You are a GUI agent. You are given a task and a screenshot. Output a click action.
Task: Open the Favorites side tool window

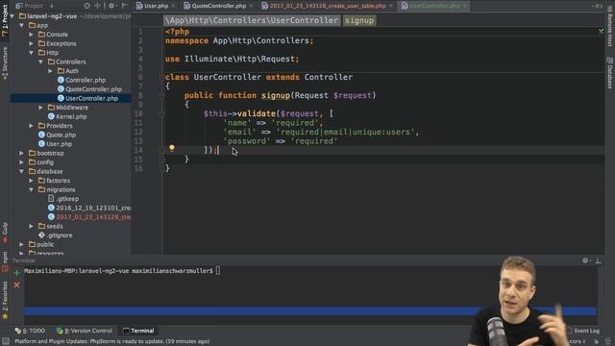click(5, 299)
